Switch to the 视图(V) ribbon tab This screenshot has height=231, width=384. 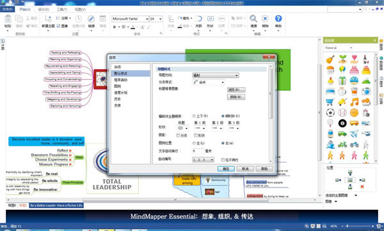(x=81, y=10)
